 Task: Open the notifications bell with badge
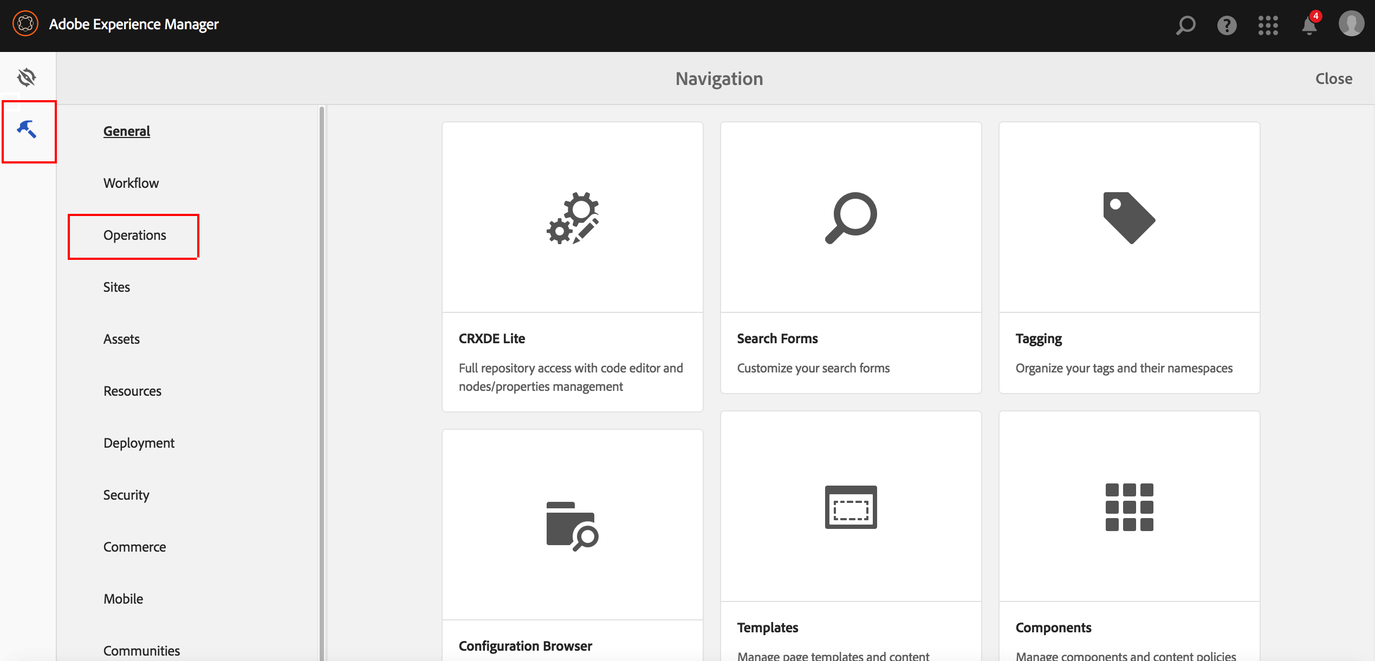click(x=1309, y=25)
